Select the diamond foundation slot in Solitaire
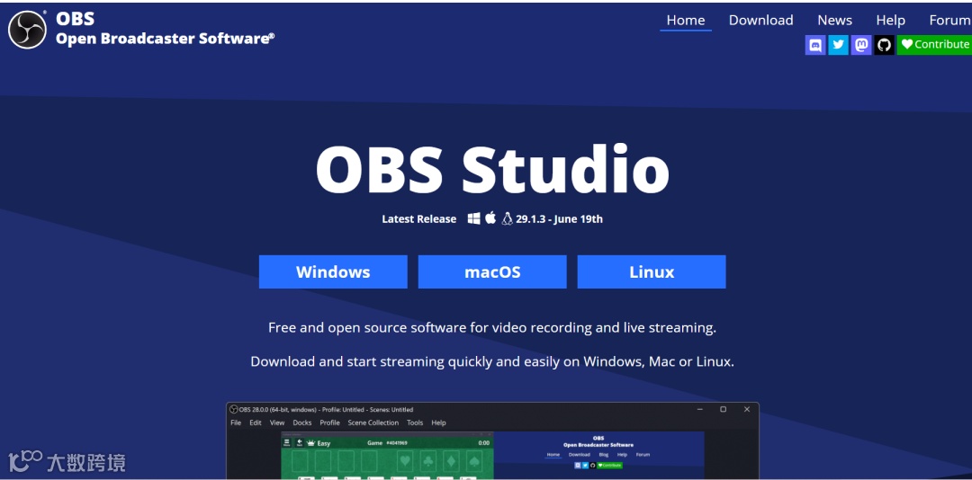 point(451,461)
